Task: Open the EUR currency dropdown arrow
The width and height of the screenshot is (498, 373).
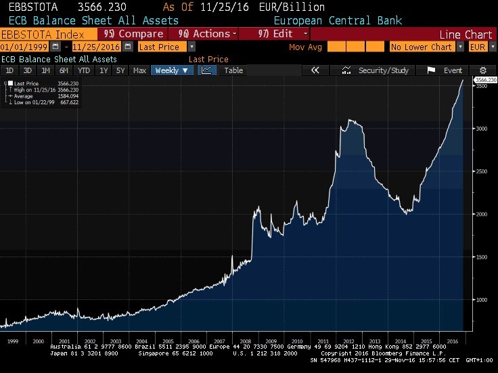Action: (x=493, y=47)
